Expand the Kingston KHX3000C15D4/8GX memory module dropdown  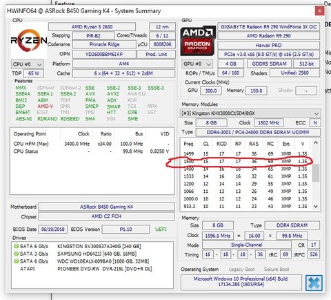click(x=250, y=113)
